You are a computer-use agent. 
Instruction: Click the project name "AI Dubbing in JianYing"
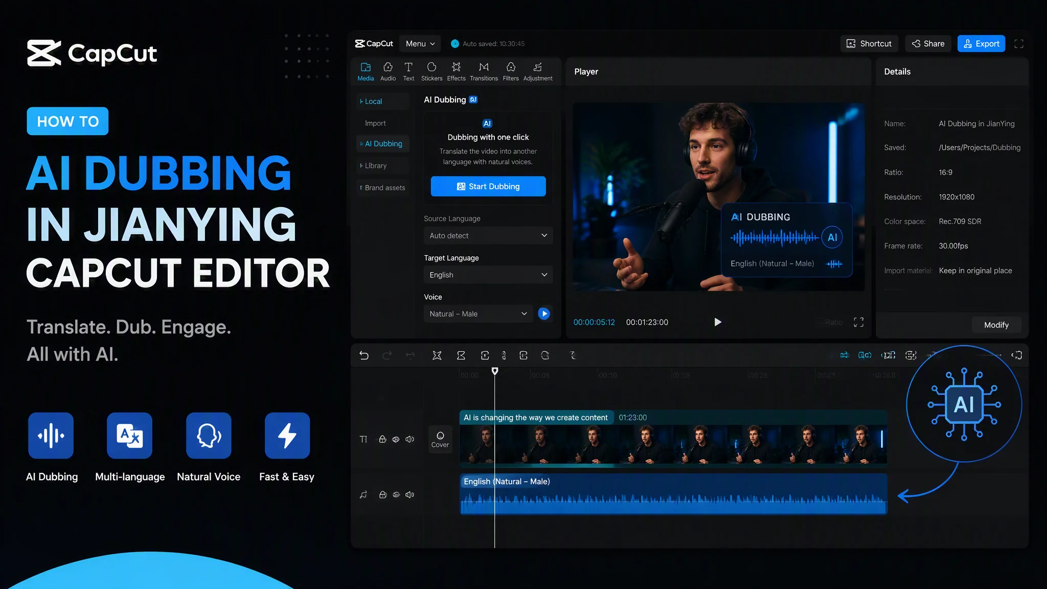pos(976,124)
